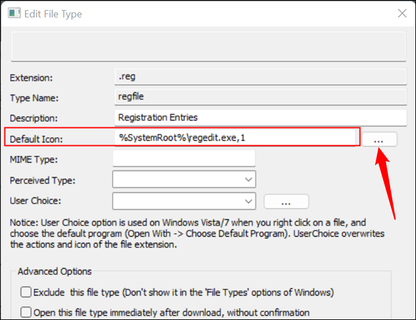Screen dimensions: 416x320
Task: Click the User Choice browse button
Action: pyautogui.click(x=286, y=202)
